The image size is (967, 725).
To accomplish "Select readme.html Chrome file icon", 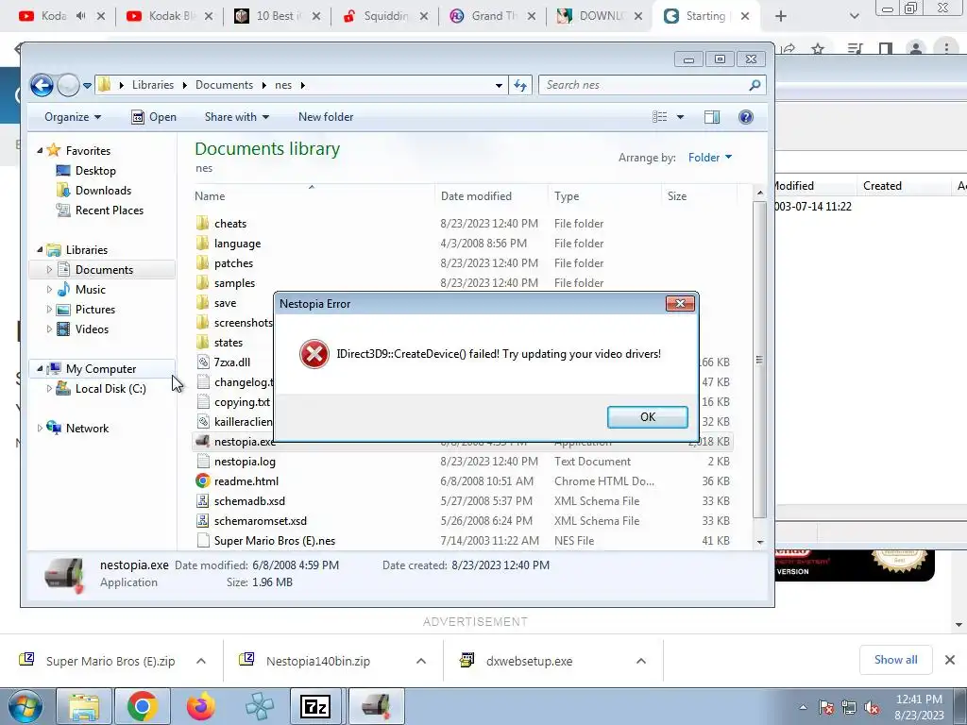I will (x=202, y=481).
